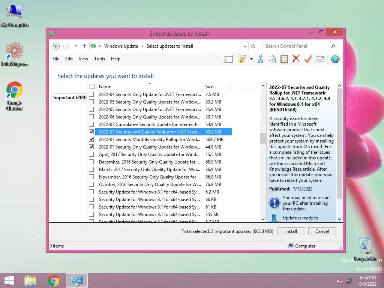Click Windows Update in the breadcrumb
Image resolution: width=384 pixels, height=288 pixels.
[121, 46]
